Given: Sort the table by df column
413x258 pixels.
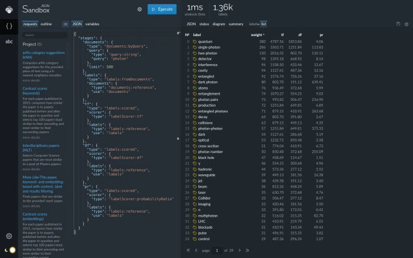Looking at the screenshot, I should pos(300,35).
